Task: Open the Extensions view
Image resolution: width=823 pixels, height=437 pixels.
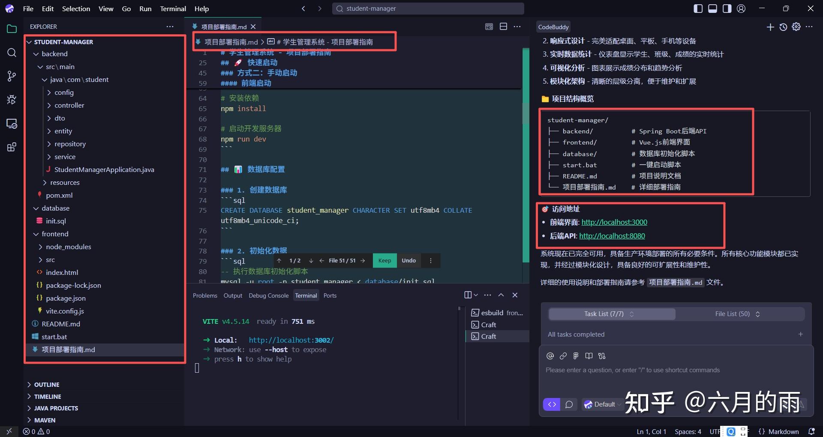Action: tap(11, 147)
